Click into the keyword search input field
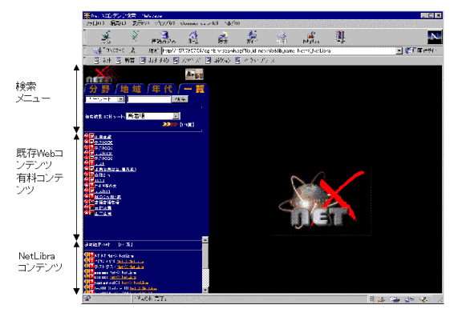 point(149,99)
